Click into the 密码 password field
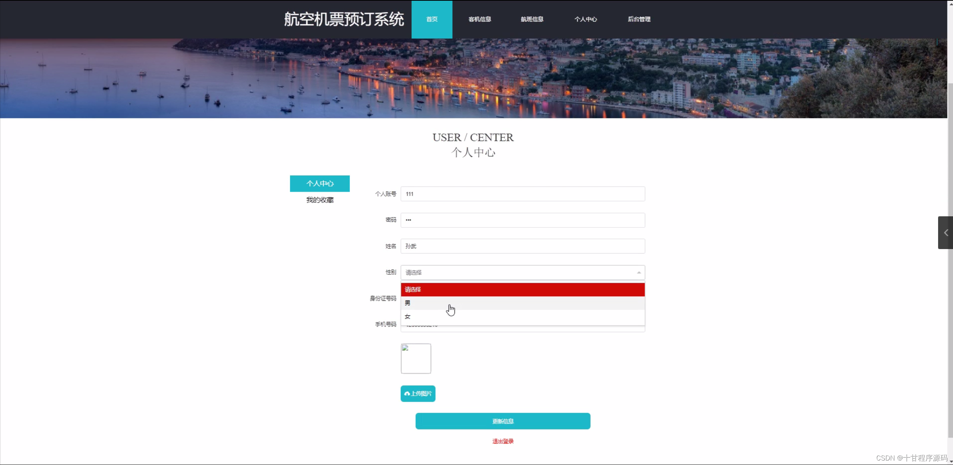Viewport: 953px width, 465px height. (522, 220)
